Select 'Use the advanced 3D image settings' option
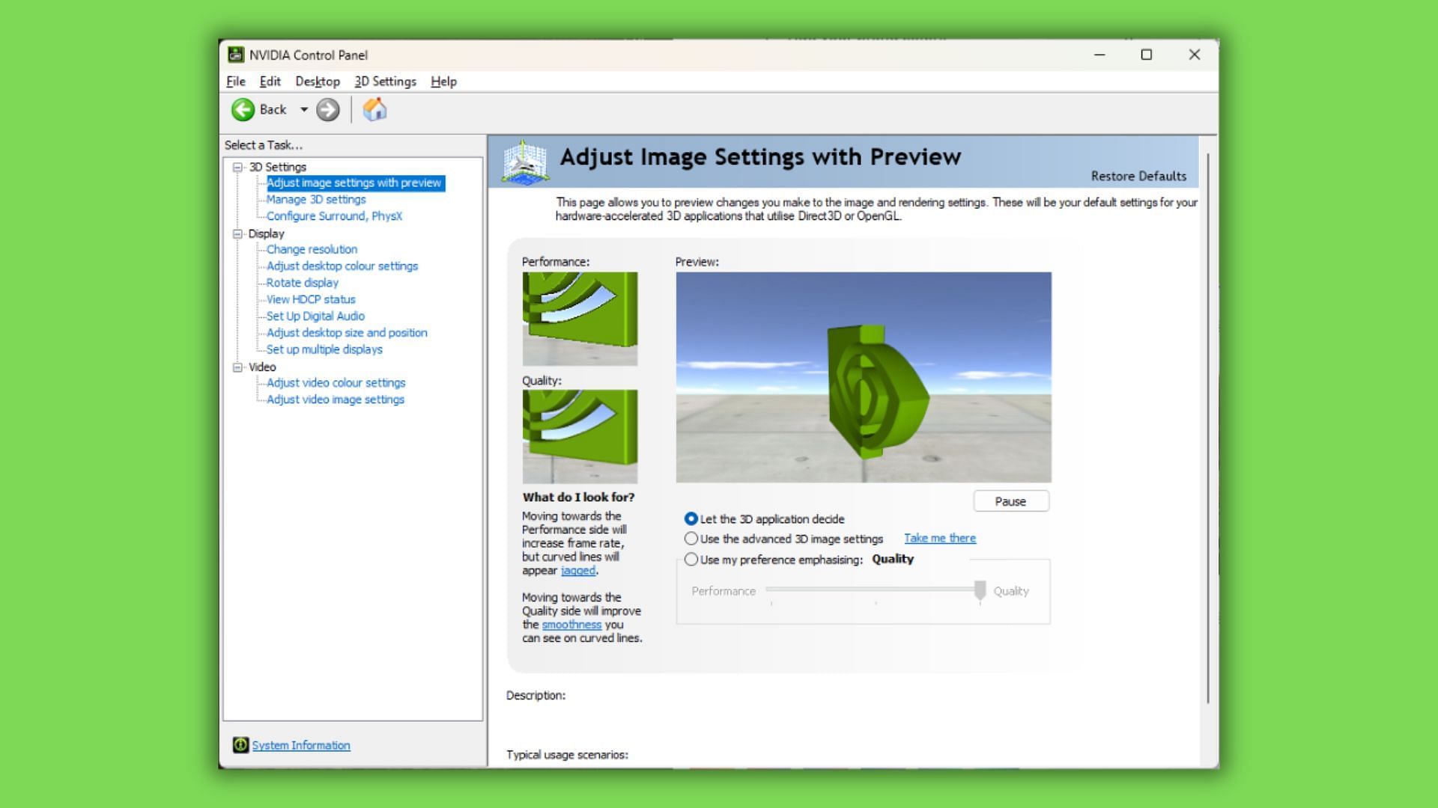Viewport: 1438px width, 808px height. (x=691, y=538)
